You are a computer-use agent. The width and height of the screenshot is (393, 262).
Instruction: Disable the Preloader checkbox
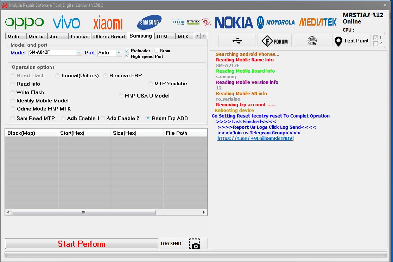(x=128, y=51)
